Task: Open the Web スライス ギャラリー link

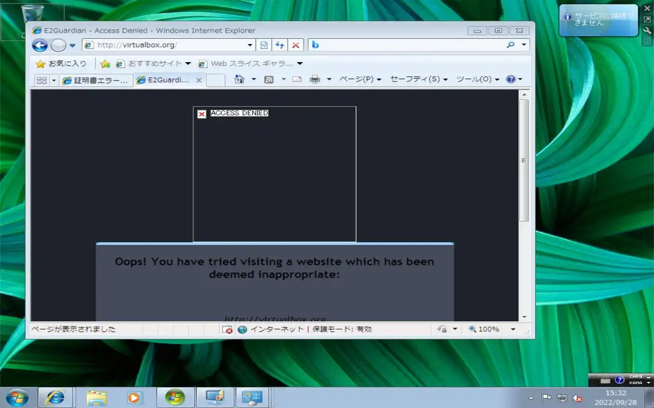Action: click(247, 64)
